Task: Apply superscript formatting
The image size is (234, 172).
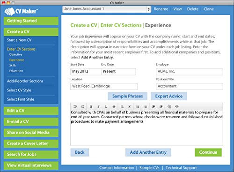Action: pyautogui.click(x=130, y=107)
